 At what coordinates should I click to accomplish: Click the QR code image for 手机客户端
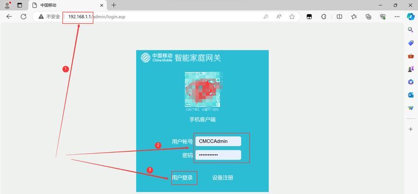point(202,89)
